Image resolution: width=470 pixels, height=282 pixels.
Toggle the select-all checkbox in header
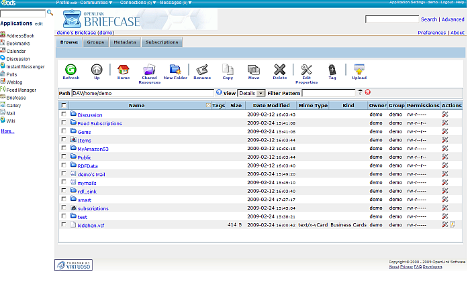64,105
